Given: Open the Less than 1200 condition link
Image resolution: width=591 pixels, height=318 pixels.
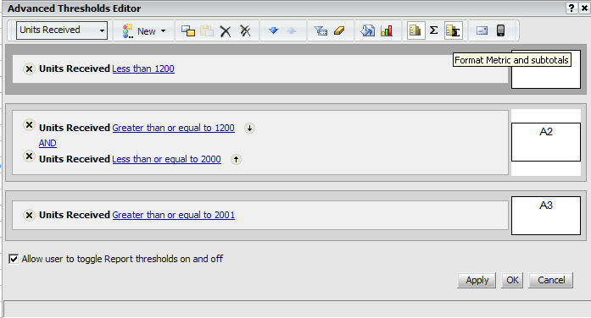Looking at the screenshot, I should 143,69.
